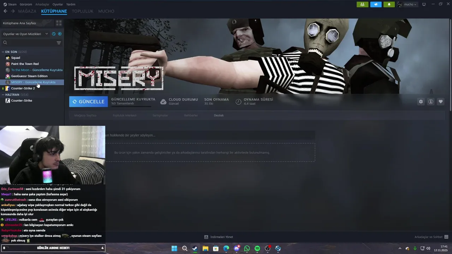The image size is (452, 254).
Task: Show game info icon
Action: [431, 102]
